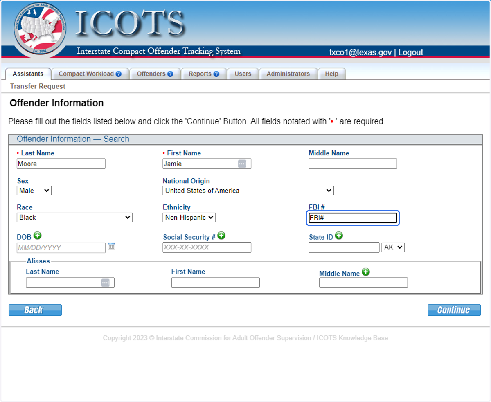Click the Aliases Middle Name input field
Image resolution: width=491 pixels, height=402 pixels.
tap(363, 283)
